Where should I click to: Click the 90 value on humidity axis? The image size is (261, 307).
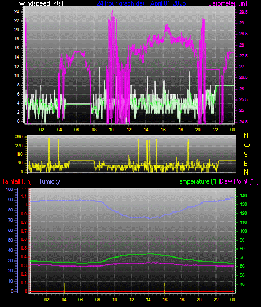click(x=10, y=200)
